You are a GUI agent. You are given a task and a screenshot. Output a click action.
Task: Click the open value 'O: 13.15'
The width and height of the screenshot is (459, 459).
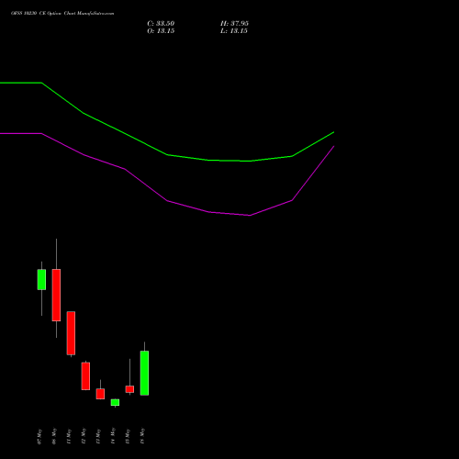(161, 31)
